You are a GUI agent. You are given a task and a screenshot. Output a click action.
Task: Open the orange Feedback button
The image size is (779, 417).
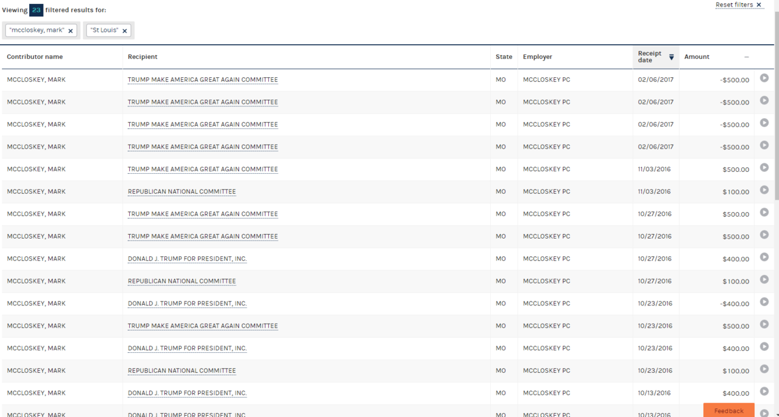[728, 411]
